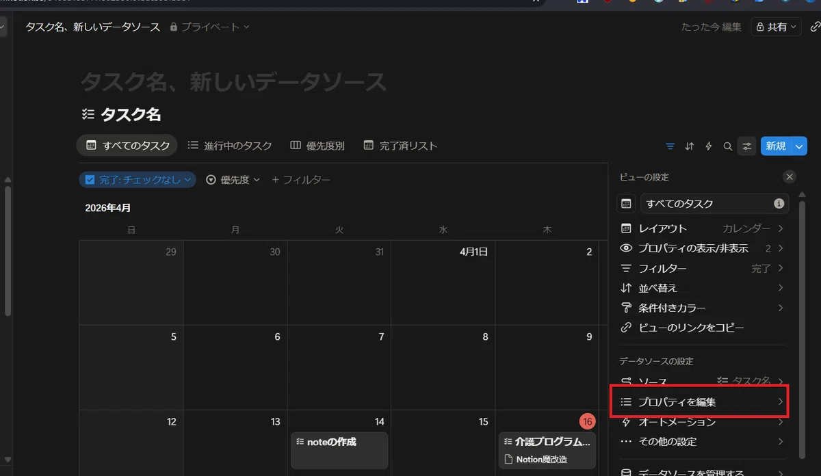Click the sort arrows icon in the toolbar
The width and height of the screenshot is (821, 476).
[690, 146]
